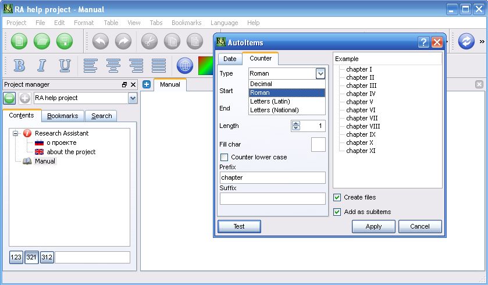Open the Project menu

16,23
